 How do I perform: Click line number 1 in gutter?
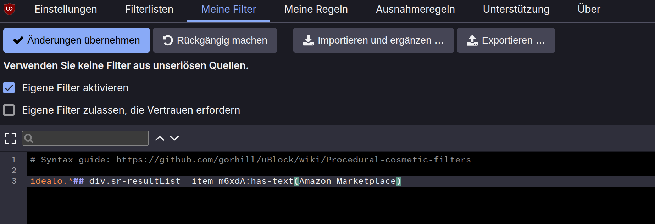pos(14,160)
